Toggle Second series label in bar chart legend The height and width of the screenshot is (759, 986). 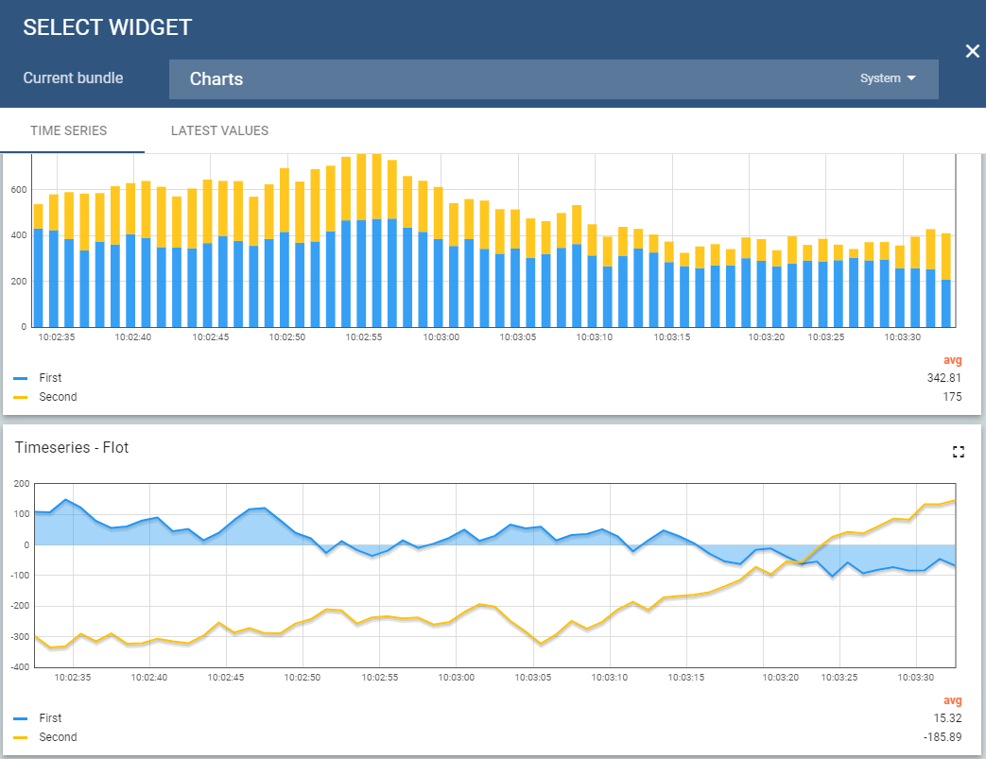click(x=58, y=397)
